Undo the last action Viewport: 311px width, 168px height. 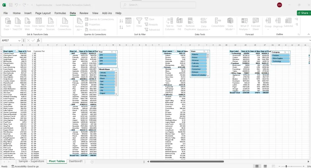(16, 5)
